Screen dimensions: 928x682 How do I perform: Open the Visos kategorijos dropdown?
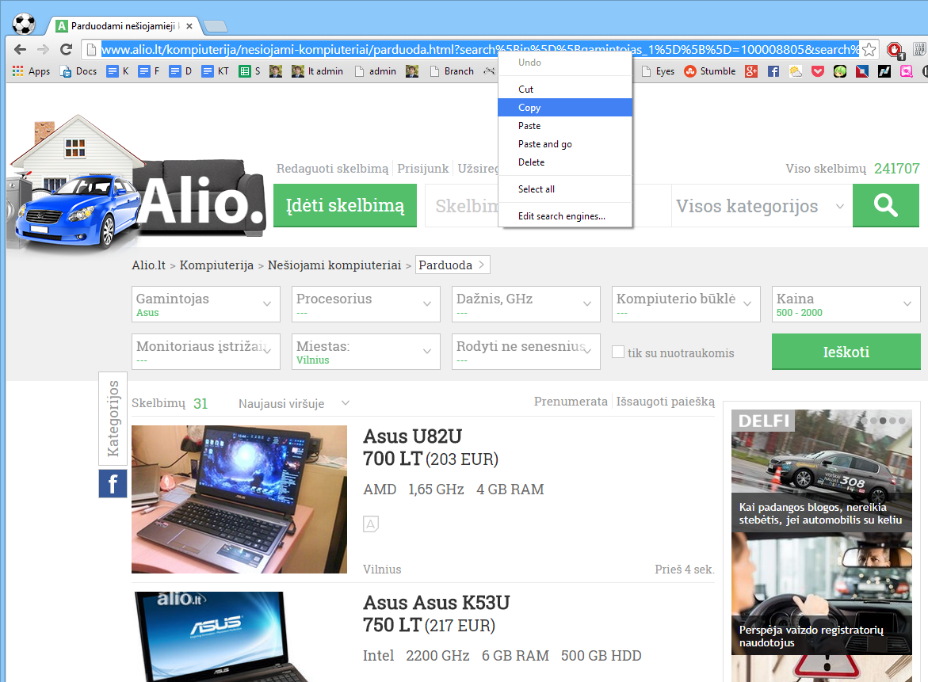point(762,205)
